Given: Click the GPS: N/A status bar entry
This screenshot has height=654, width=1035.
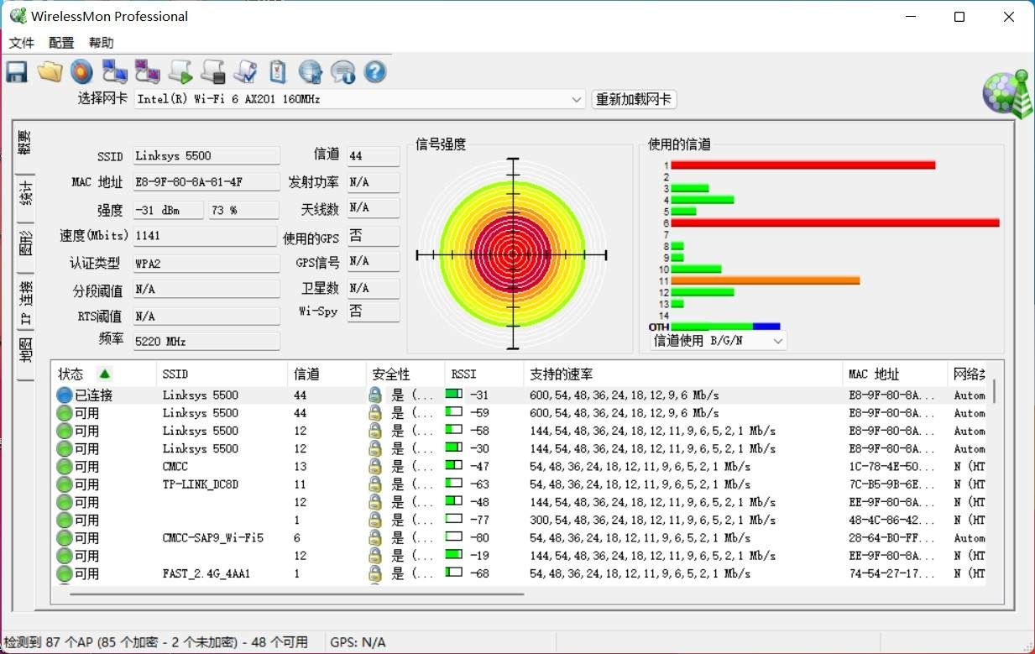Looking at the screenshot, I should [358, 642].
